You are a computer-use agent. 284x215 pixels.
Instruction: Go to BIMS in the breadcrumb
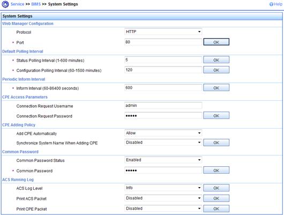(x=36, y=4)
